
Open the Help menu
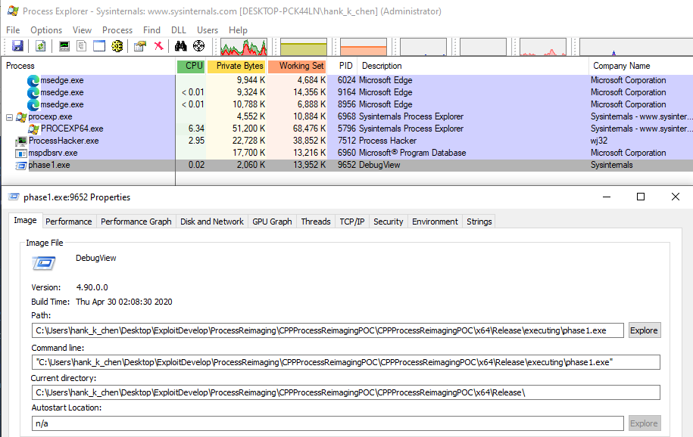coord(238,30)
